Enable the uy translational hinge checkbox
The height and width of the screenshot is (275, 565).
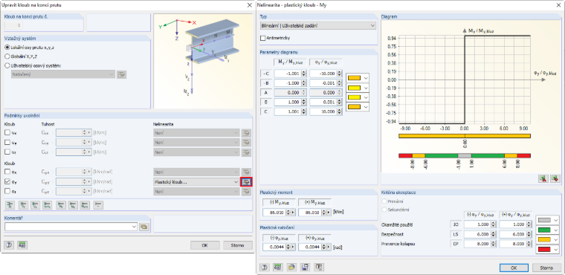(7, 143)
